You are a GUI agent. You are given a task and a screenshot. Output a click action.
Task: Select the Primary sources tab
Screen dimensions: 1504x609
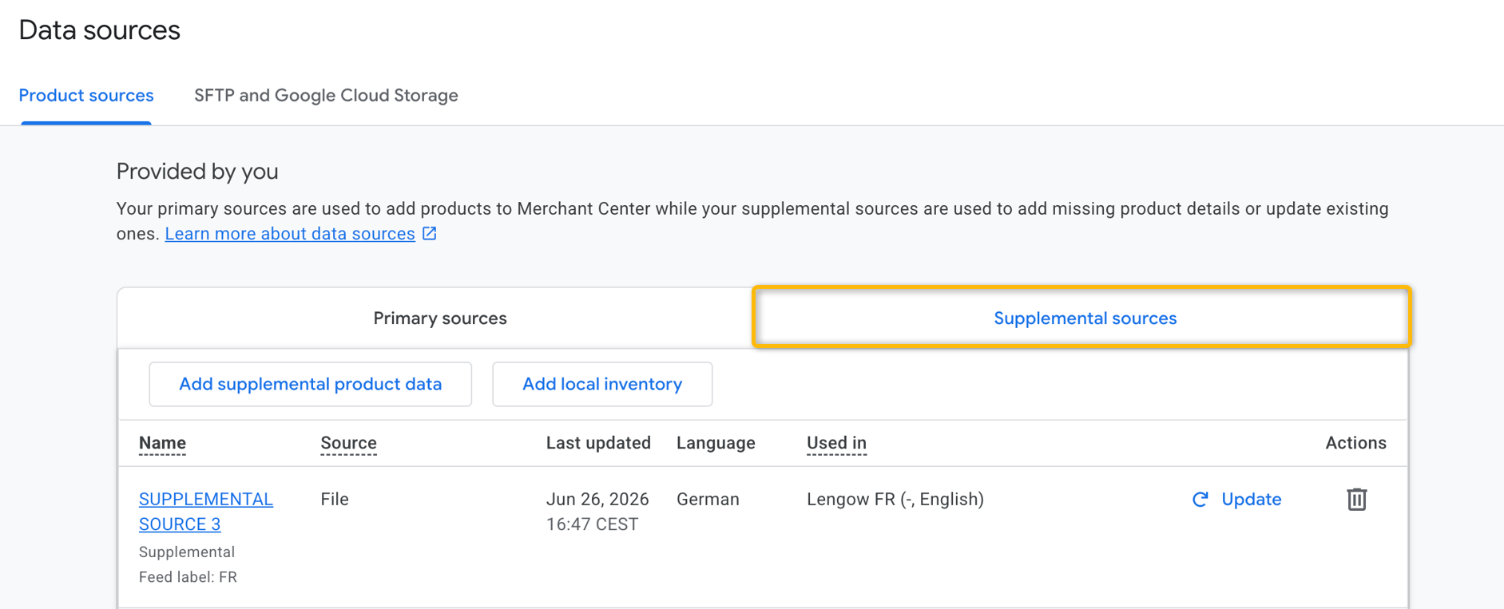(x=439, y=318)
